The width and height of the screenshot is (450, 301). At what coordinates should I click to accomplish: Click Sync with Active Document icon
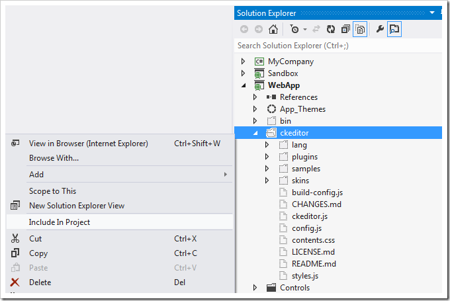coord(316,29)
